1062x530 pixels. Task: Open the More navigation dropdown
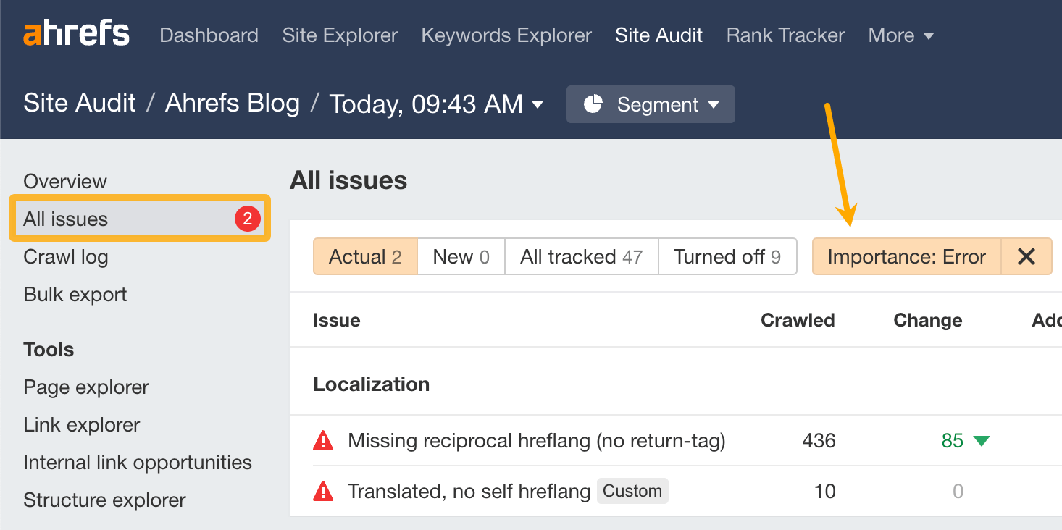coord(900,35)
